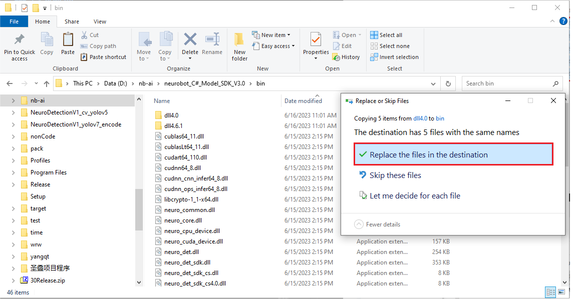
Task: Click the Paste clipboard icon
Action: point(68,39)
